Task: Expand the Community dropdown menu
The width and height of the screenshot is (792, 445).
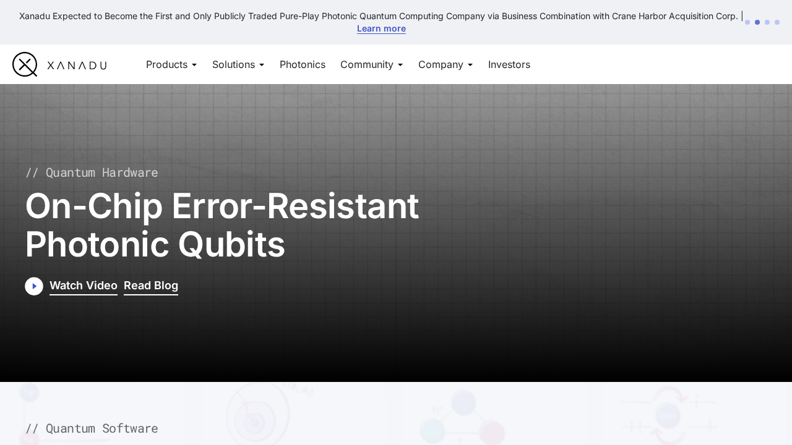Action: (371, 64)
